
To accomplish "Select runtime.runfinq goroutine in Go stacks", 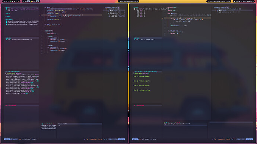I will pos(142,90).
